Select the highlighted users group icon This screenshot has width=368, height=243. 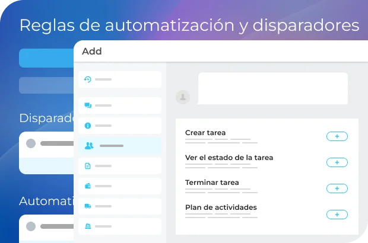coord(89,145)
